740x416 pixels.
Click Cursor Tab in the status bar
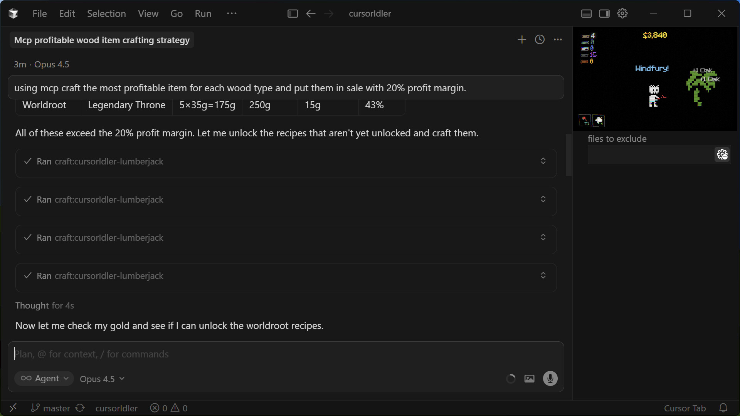coord(685,408)
